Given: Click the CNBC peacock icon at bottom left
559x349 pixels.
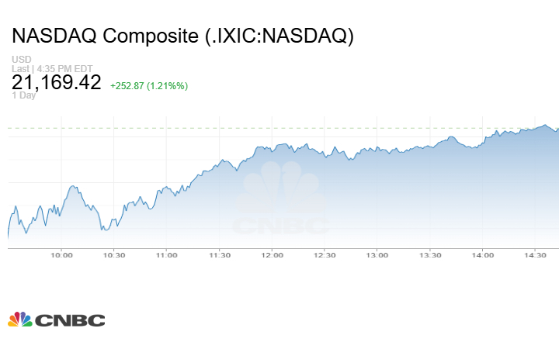Looking at the screenshot, I should [x=20, y=320].
